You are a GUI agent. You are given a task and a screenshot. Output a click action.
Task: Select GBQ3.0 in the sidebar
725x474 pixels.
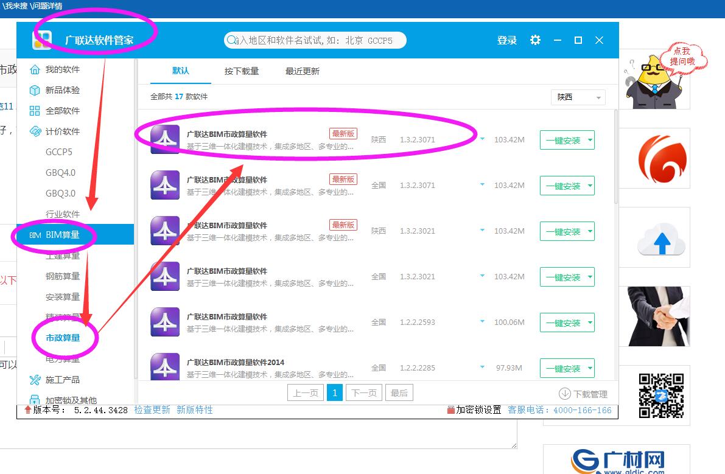click(61, 193)
